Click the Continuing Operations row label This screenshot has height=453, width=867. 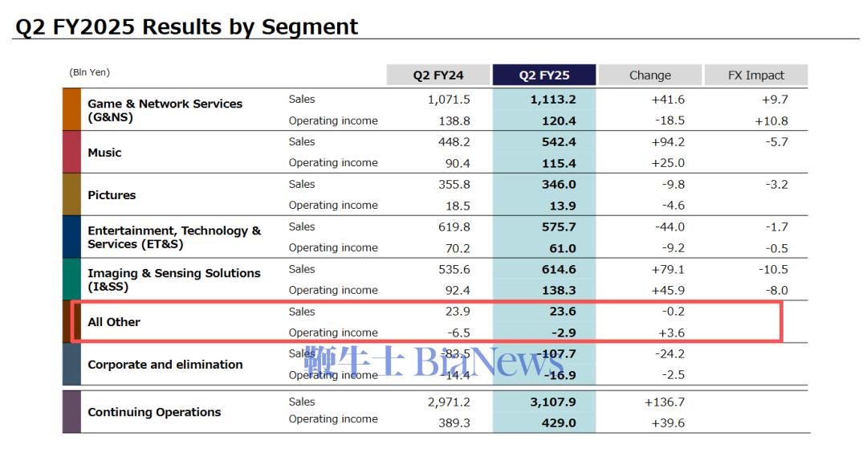(x=154, y=412)
